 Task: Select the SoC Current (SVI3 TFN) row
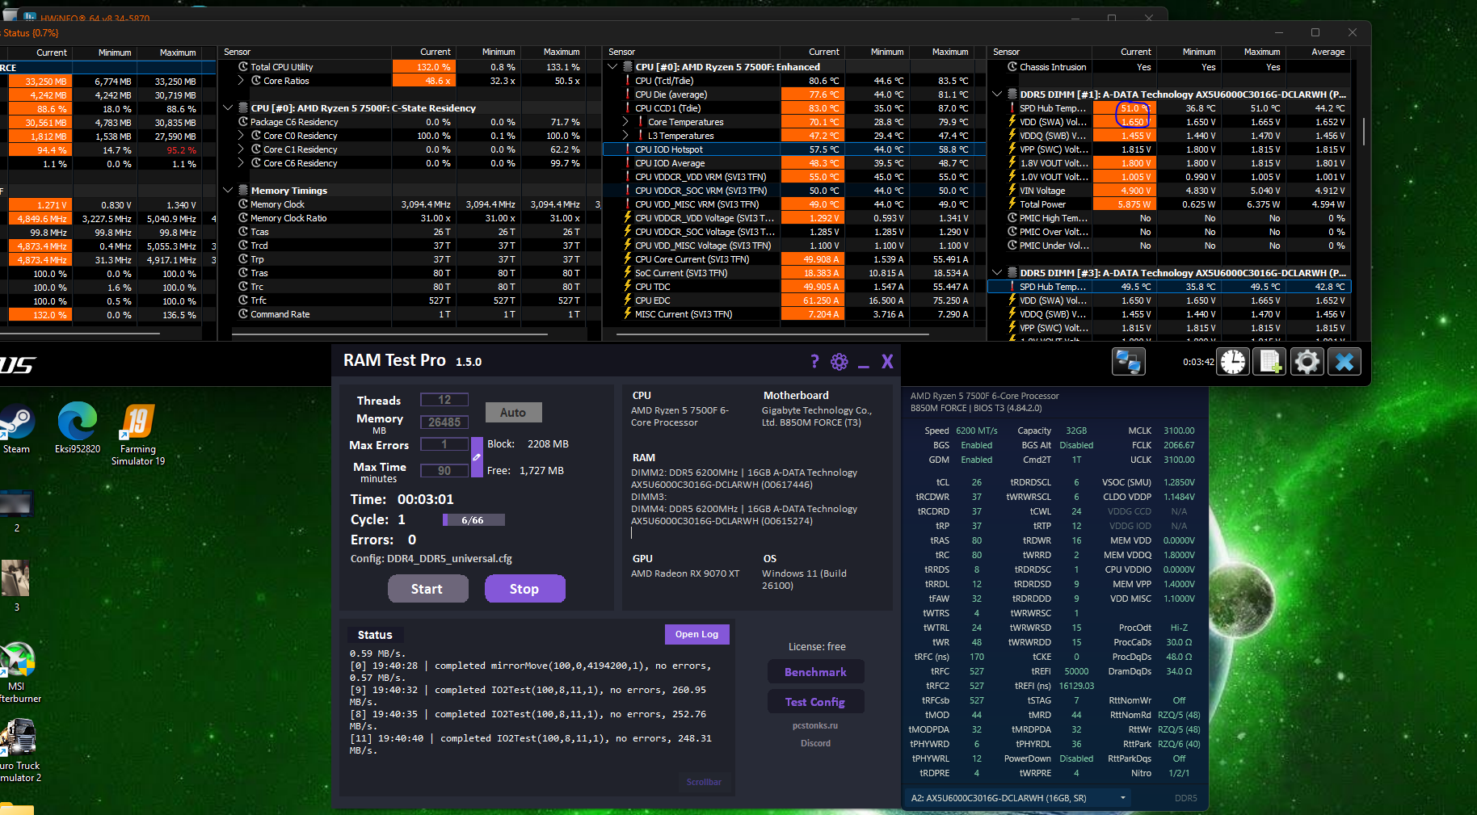pos(794,273)
